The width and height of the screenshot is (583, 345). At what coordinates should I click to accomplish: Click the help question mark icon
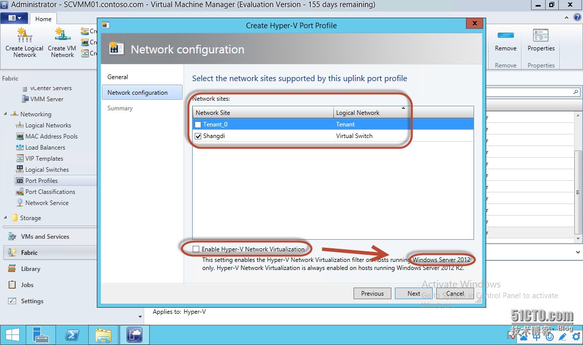tap(577, 18)
